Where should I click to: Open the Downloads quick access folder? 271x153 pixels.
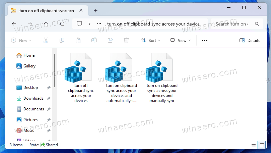(x=30, y=98)
